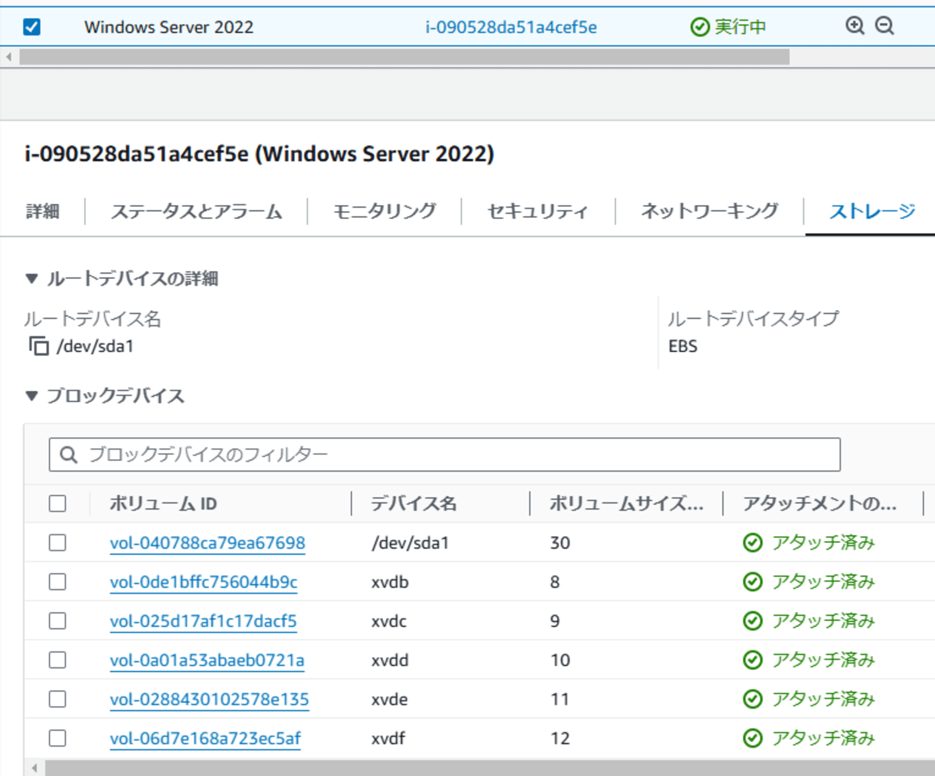Check the box for vol-0288430102578e135
The width and height of the screenshot is (935, 776).
[x=58, y=699]
